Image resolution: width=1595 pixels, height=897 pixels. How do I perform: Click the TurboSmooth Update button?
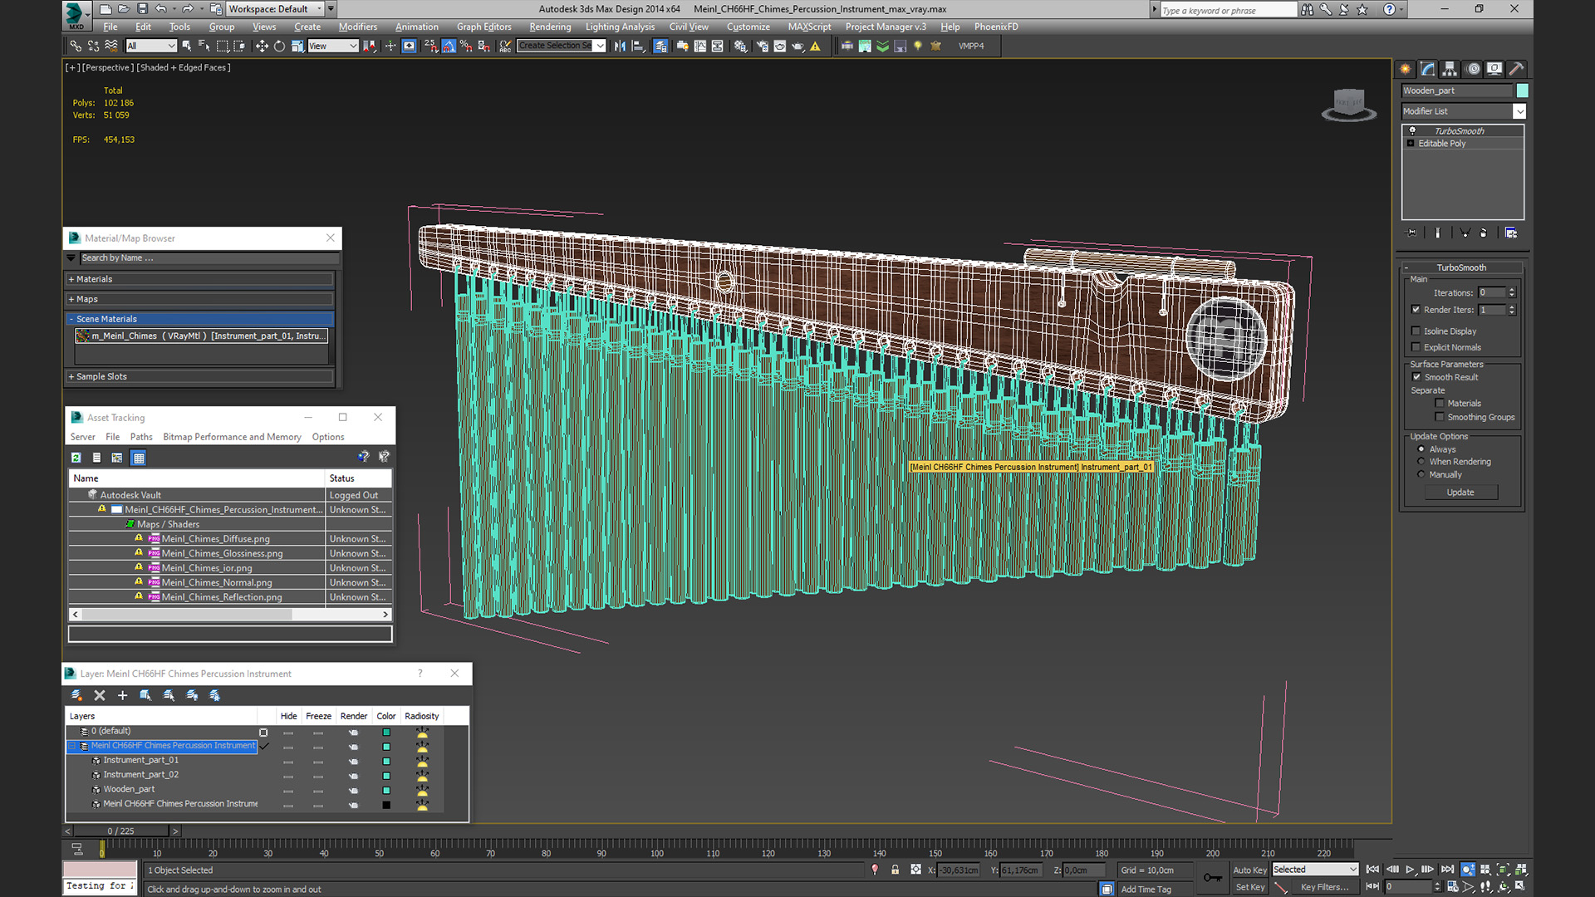click(x=1460, y=493)
